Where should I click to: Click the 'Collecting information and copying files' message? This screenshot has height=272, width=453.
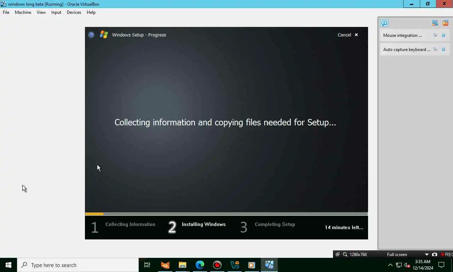[x=225, y=123]
